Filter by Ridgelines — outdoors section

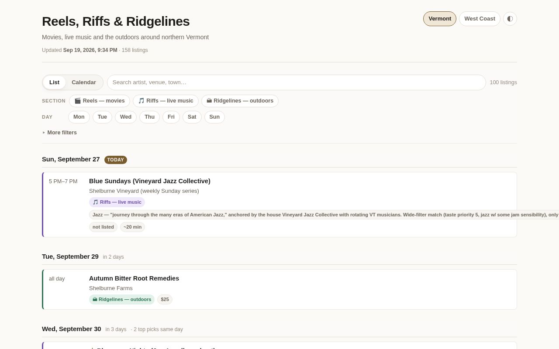(x=240, y=101)
